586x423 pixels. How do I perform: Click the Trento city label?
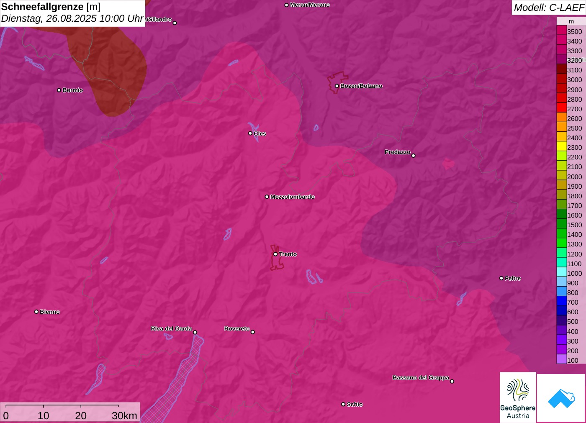(x=288, y=254)
